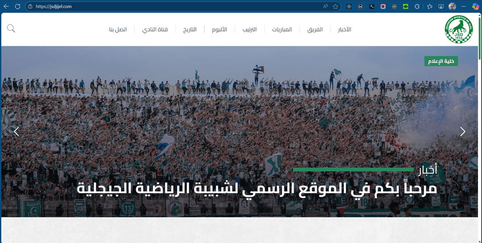Add this page to favorites
Image resolution: width=482 pixels, height=243 pixels.
tap(336, 7)
